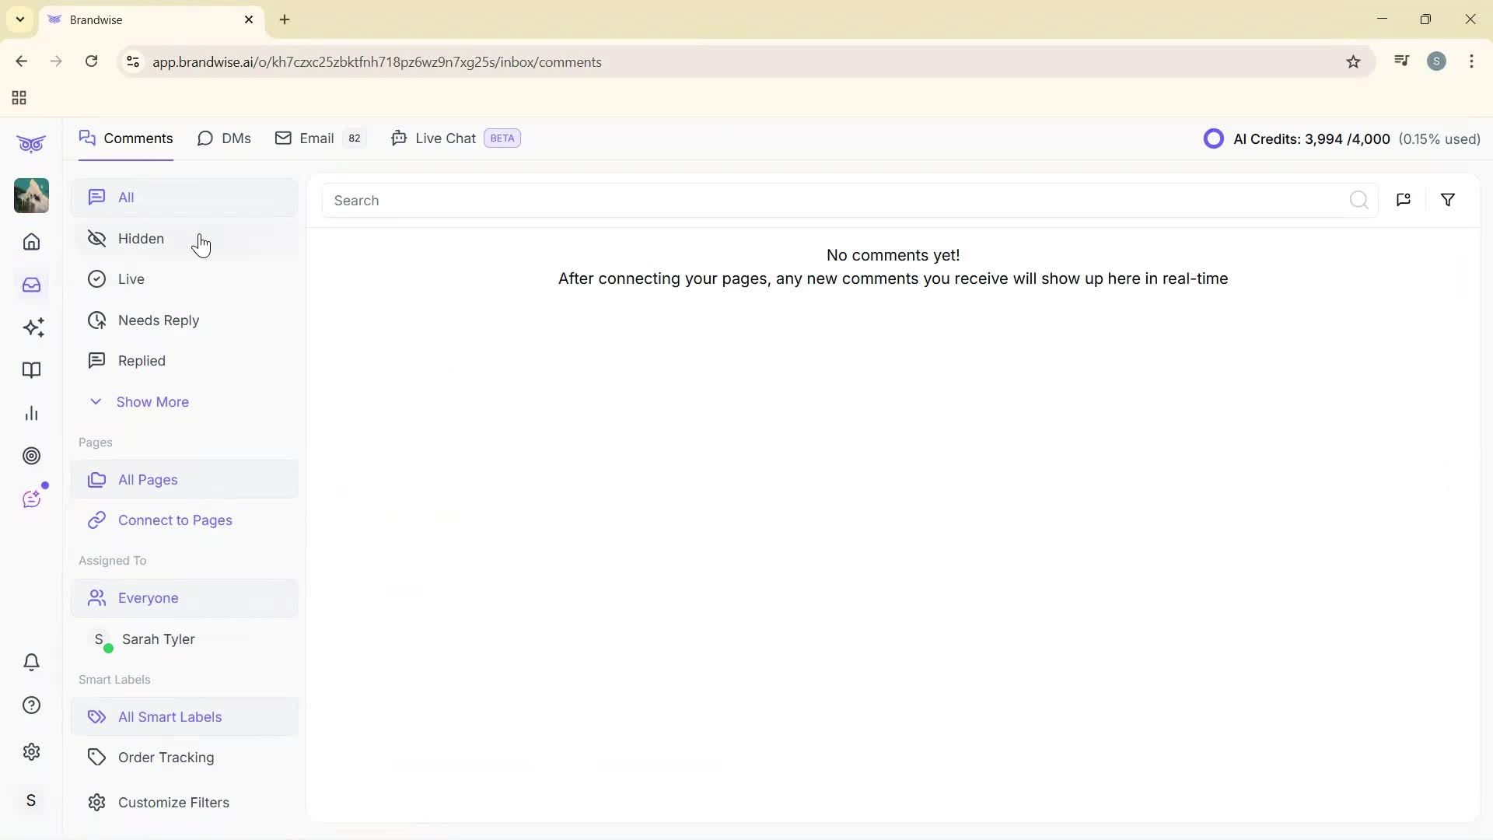This screenshot has height=840, width=1493.
Task: View analytics via the bar chart icon
Action: [31, 413]
